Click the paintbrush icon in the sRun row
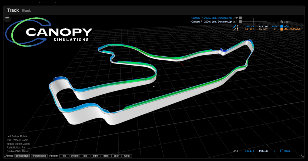This screenshot has width=308, height=161. pyautogui.click(x=235, y=151)
